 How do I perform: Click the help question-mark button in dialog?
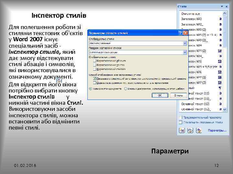pyautogui.click(x=180, y=33)
